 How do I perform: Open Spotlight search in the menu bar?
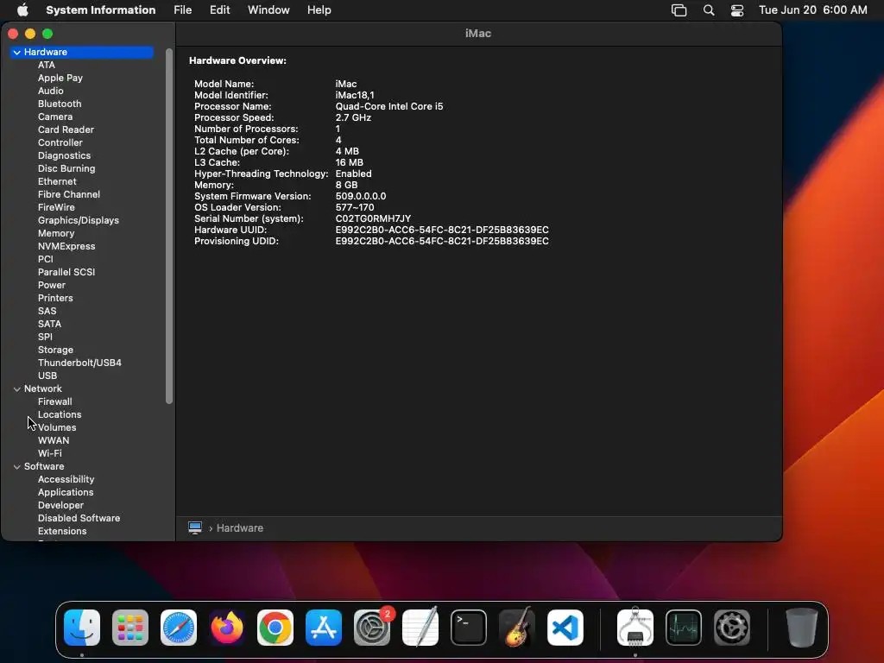709,10
